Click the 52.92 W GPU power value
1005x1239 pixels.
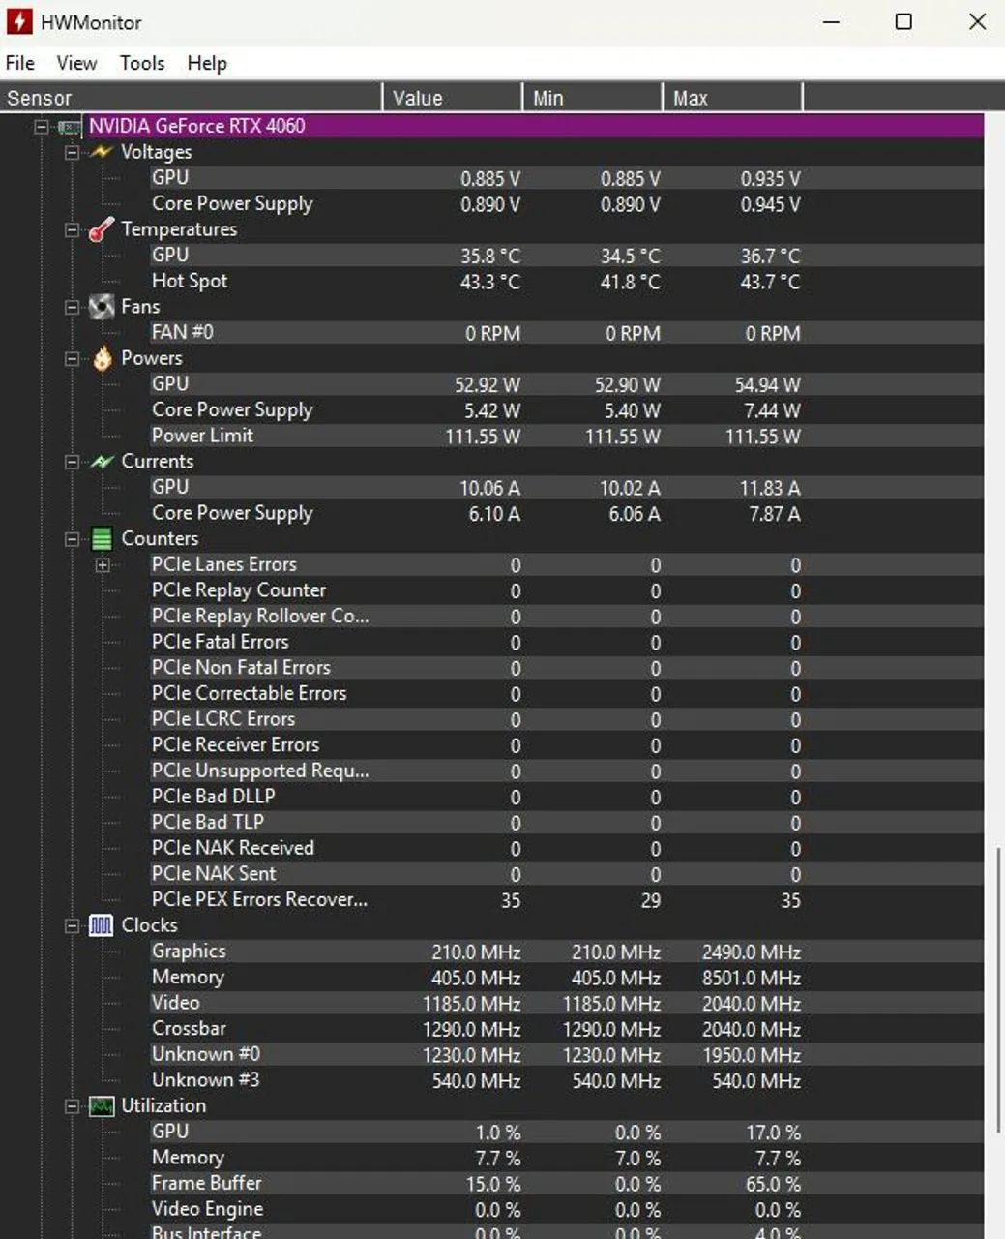point(488,385)
